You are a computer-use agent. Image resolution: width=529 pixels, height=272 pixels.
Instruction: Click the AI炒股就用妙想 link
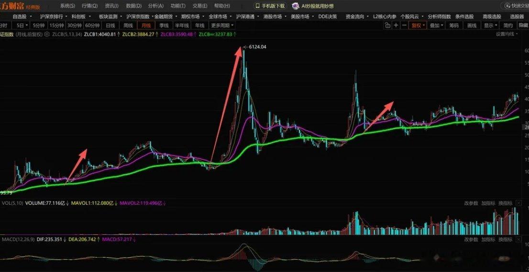click(318, 6)
